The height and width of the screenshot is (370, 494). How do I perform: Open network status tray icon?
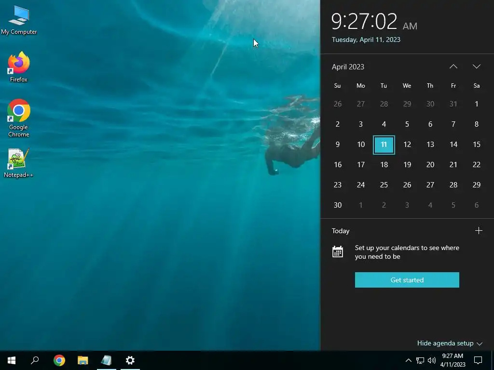[420, 360]
